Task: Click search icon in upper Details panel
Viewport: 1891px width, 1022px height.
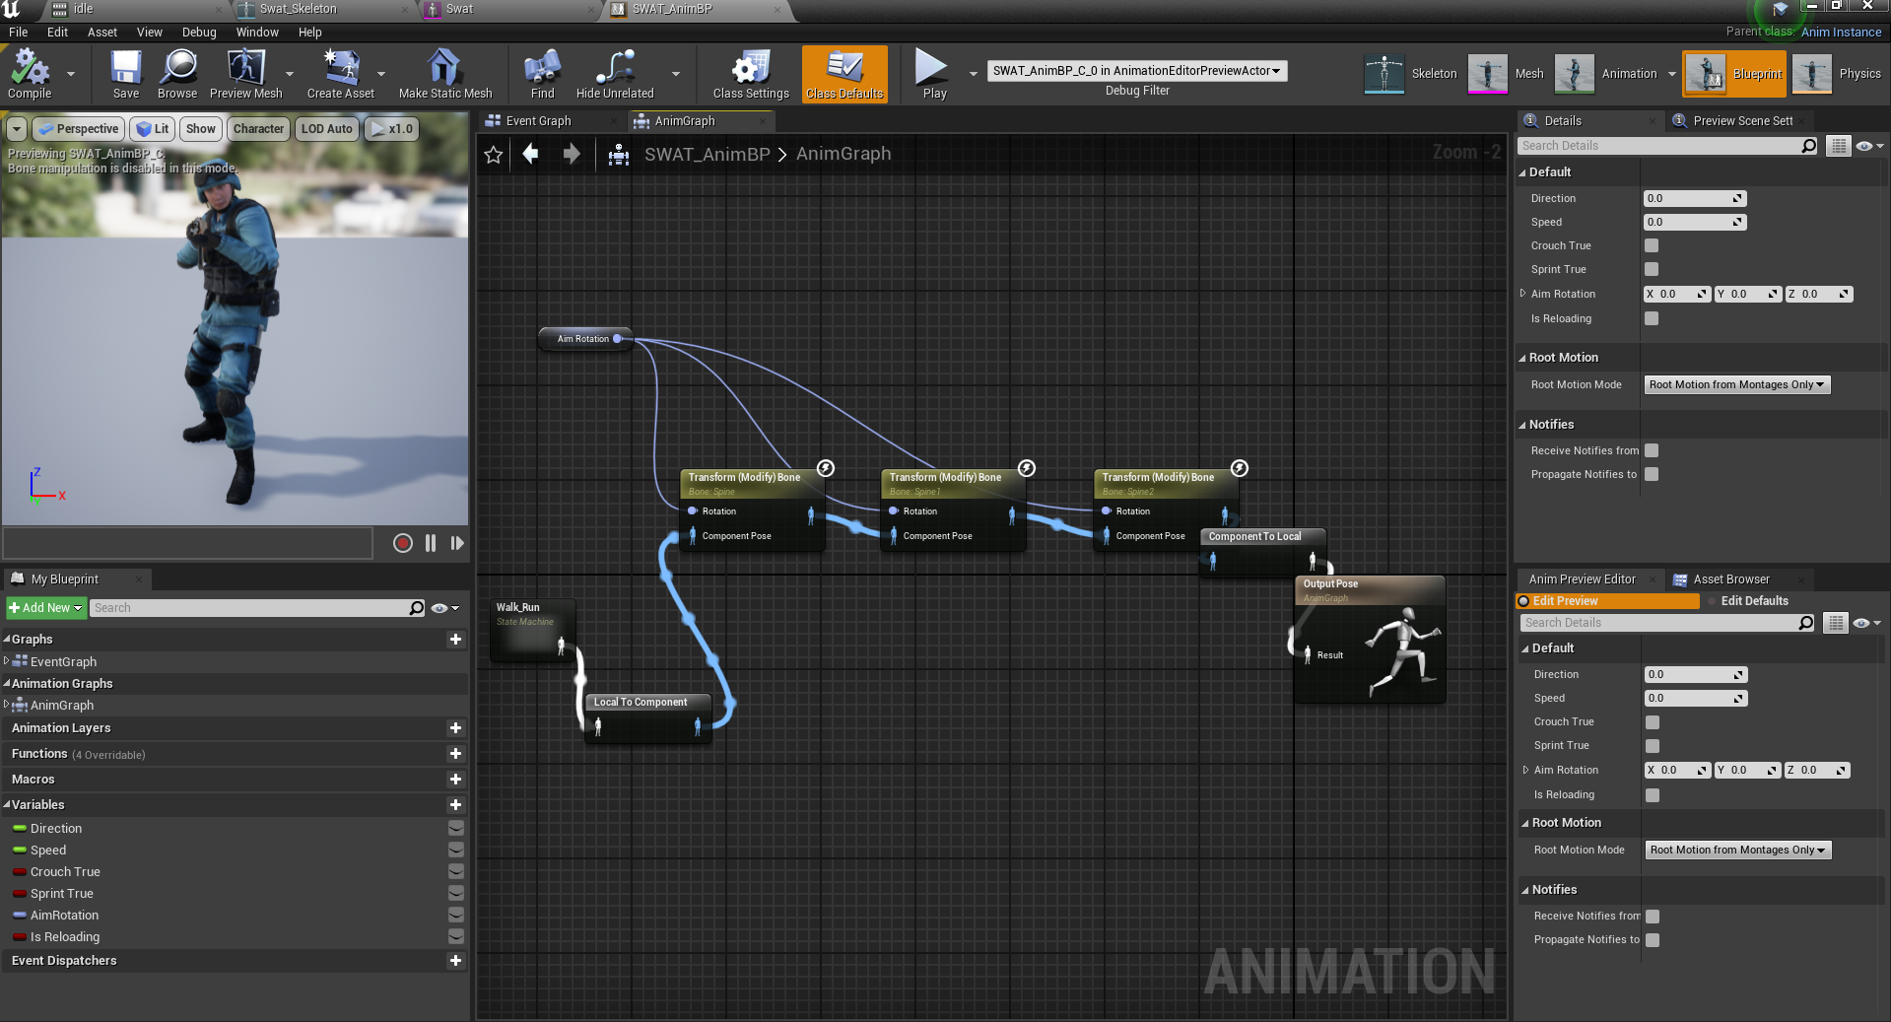Action: coord(1808,146)
